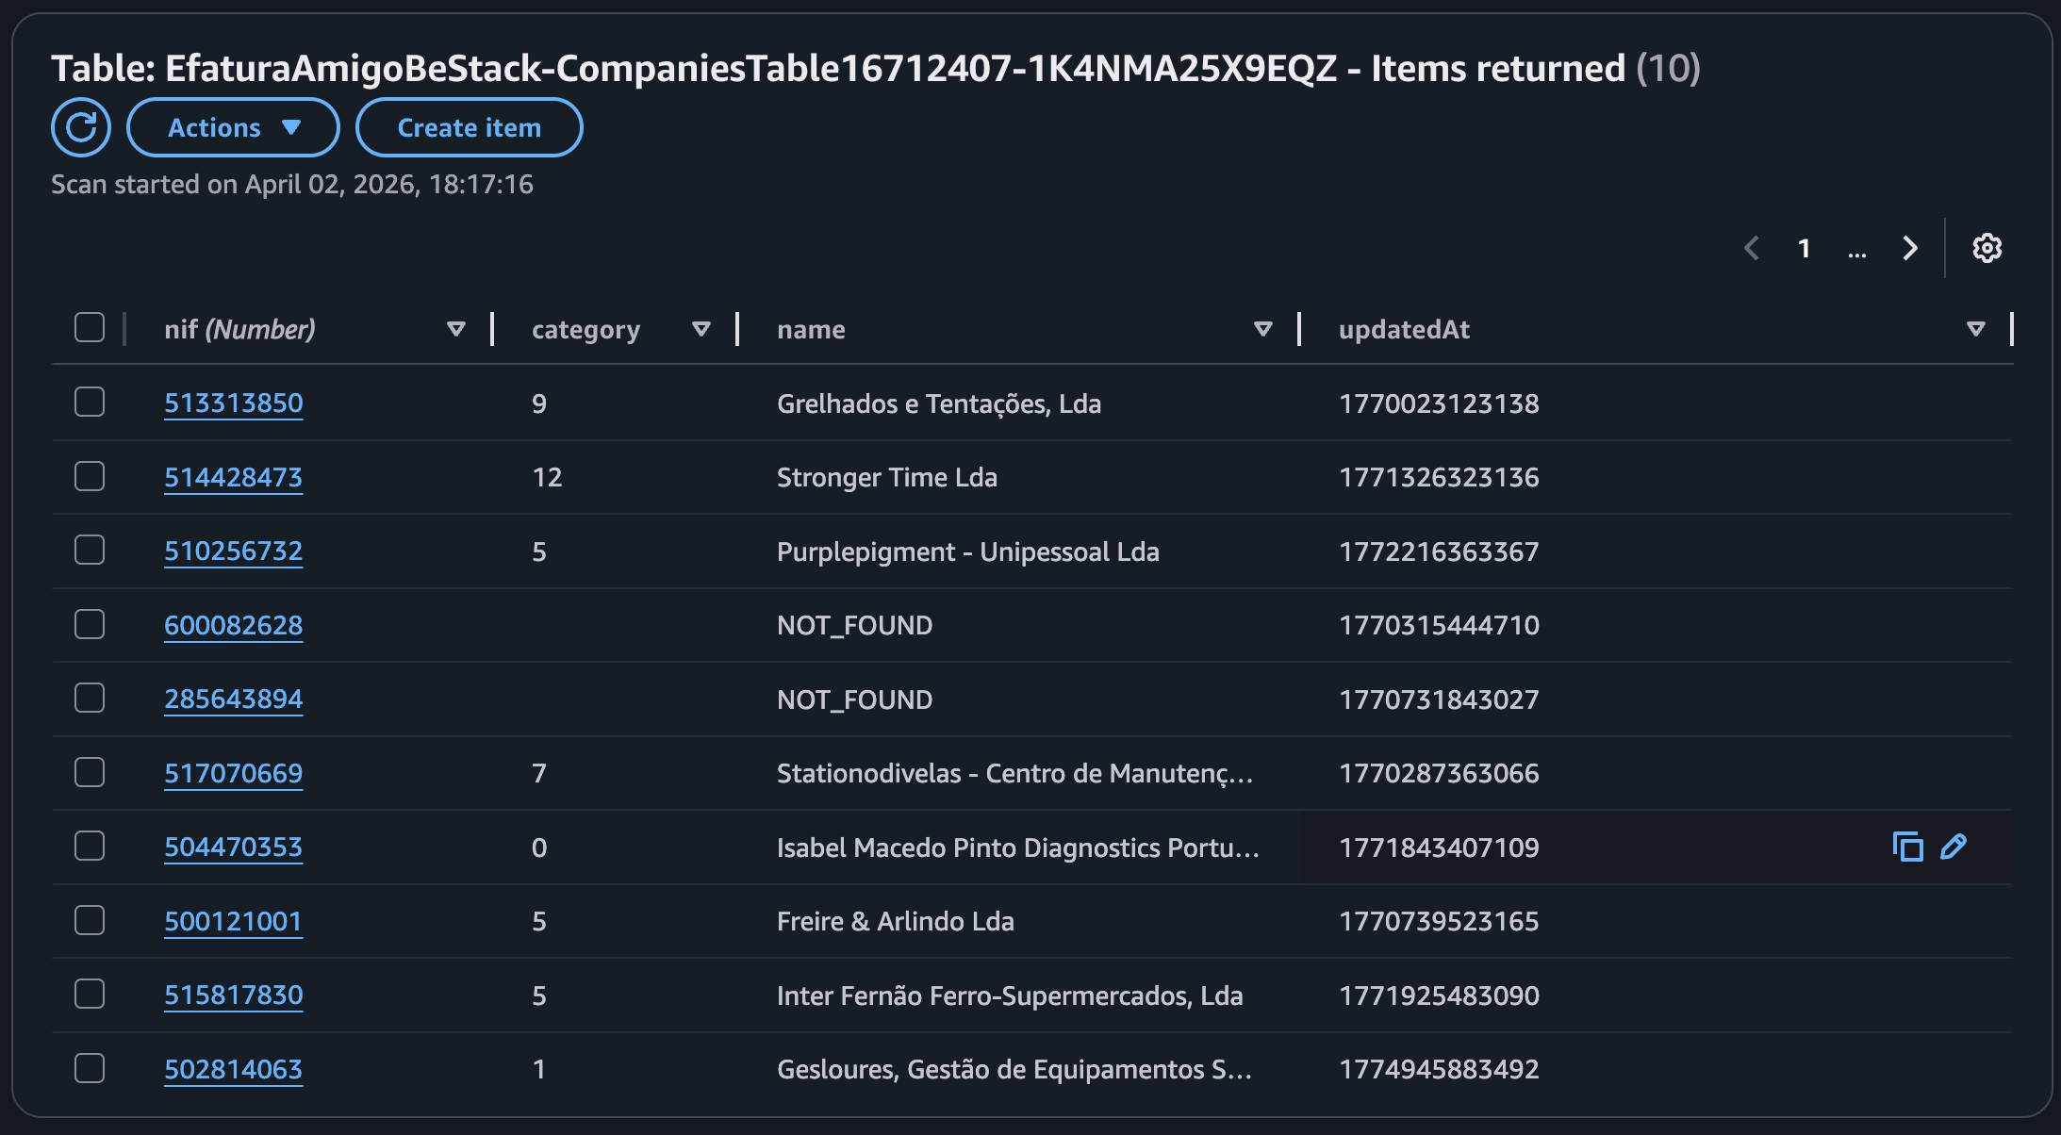This screenshot has height=1135, width=2061.
Task: Select checkbox for row 513313850
Action: [x=90, y=403]
